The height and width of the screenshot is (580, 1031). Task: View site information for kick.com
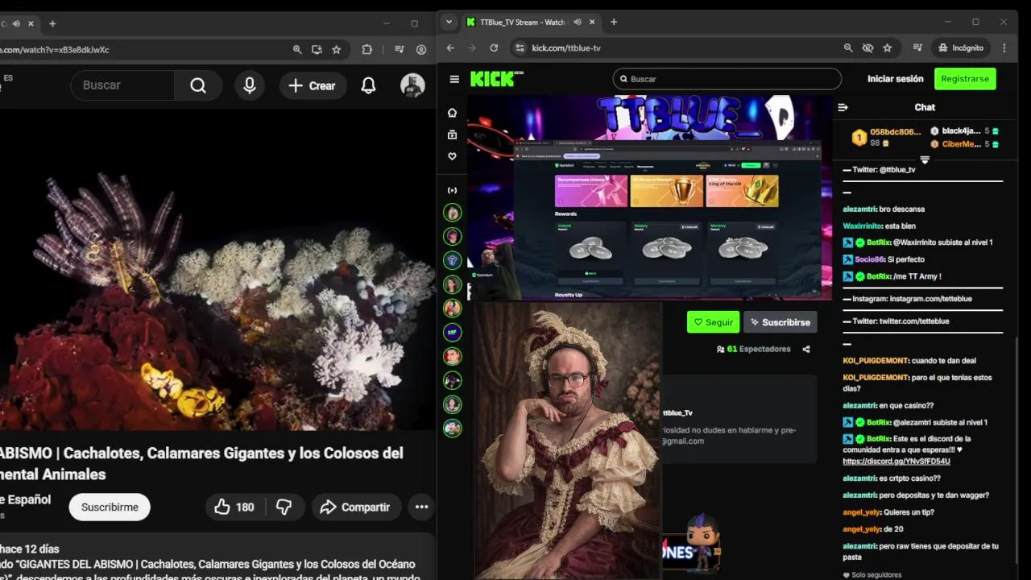pyautogui.click(x=520, y=48)
